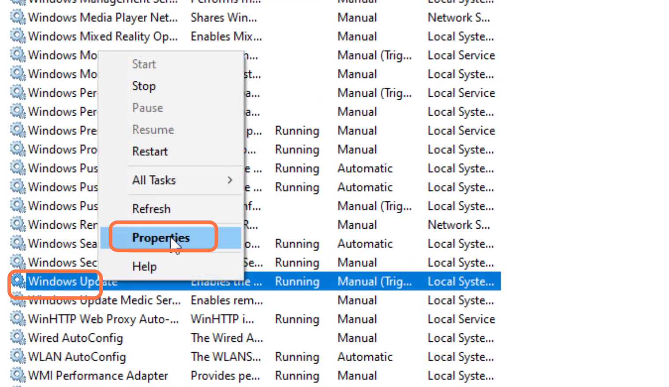Click 'The Wired A...' description cell

(x=227, y=338)
